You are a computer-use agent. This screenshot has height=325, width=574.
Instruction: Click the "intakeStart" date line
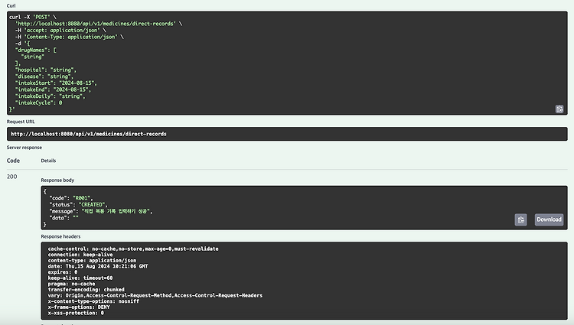[56, 83]
